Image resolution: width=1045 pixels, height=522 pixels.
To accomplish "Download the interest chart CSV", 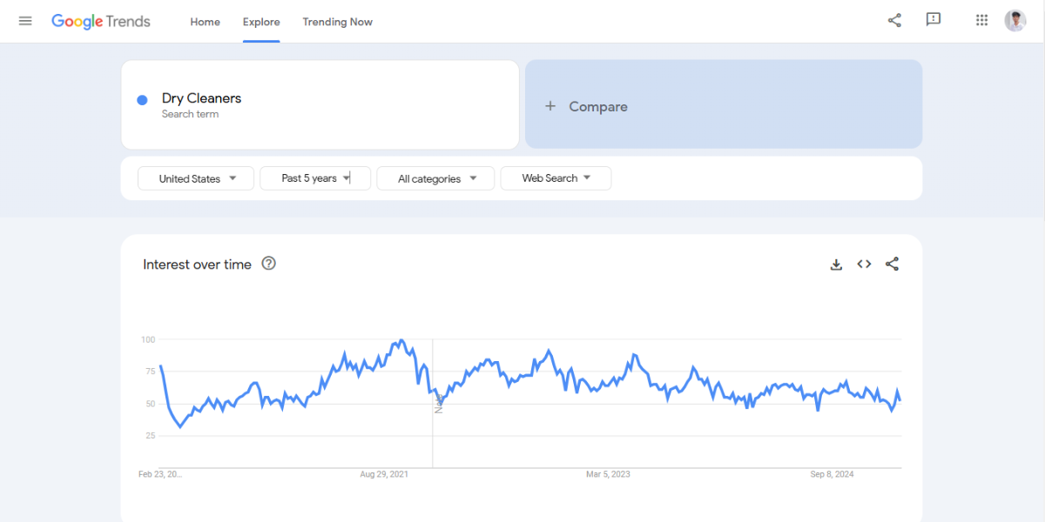I will [836, 264].
